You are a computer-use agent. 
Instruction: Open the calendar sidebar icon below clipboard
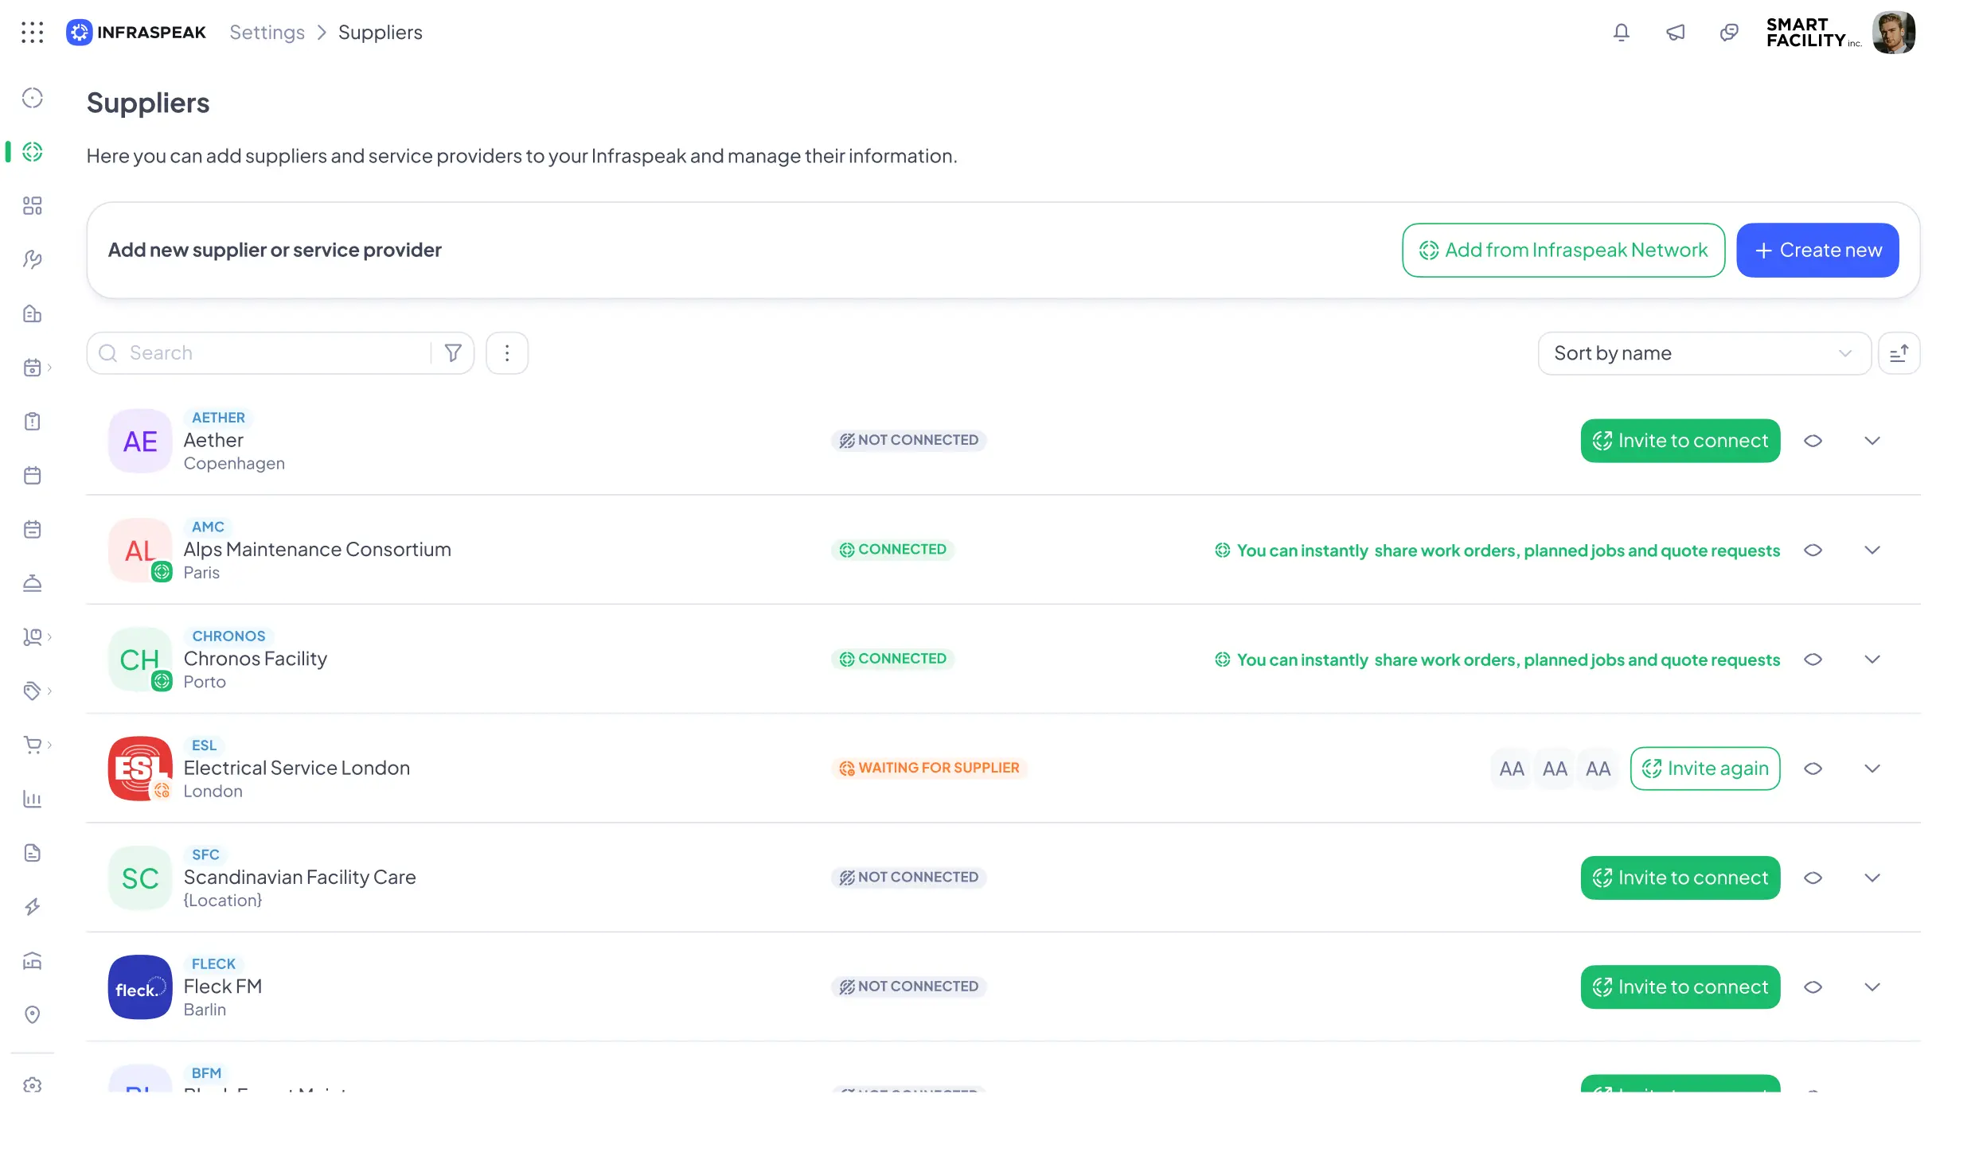(33, 476)
